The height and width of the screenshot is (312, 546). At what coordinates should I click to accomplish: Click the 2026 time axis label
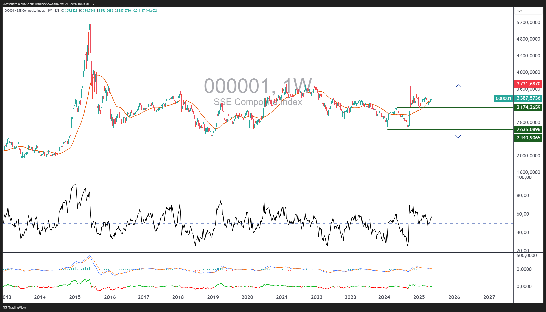click(x=454, y=297)
